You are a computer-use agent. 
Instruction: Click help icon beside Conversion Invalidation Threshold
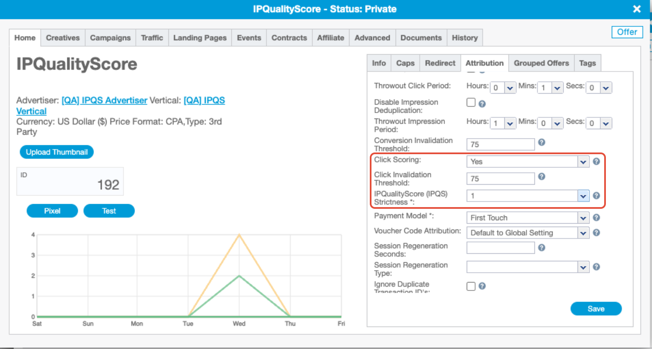pos(542,143)
